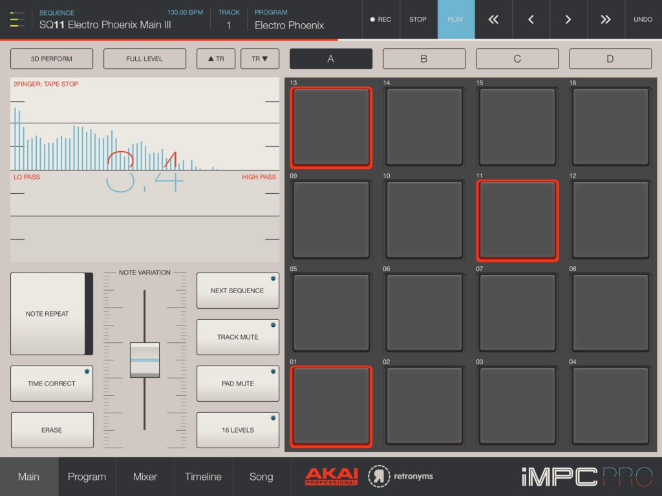Switch to the Program tab
This screenshot has height=496, width=662.
tap(87, 476)
